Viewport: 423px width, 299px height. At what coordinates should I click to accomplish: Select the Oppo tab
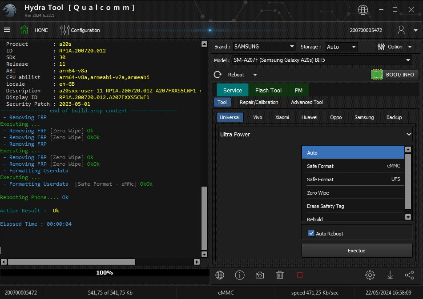pos(336,117)
